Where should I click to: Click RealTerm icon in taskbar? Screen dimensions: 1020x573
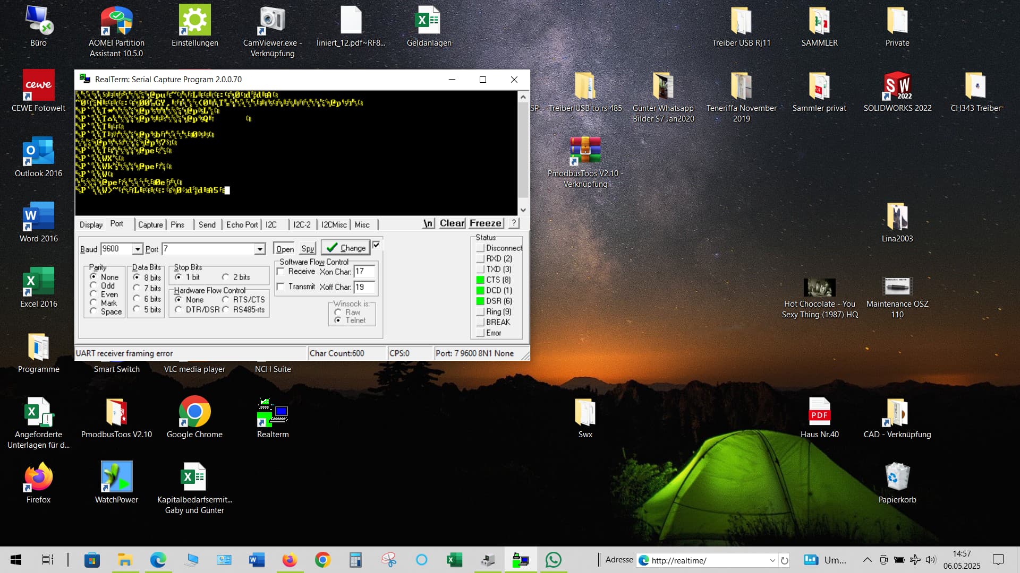coord(521,560)
